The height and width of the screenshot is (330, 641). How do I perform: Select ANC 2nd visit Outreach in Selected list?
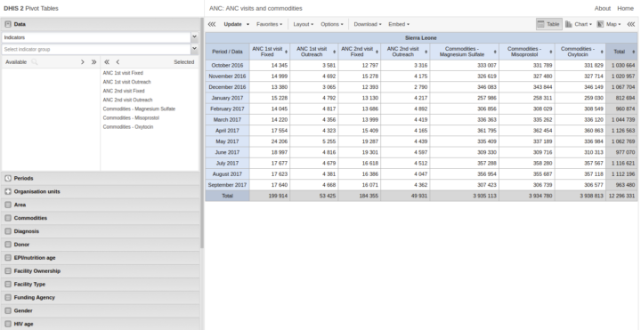click(x=127, y=100)
